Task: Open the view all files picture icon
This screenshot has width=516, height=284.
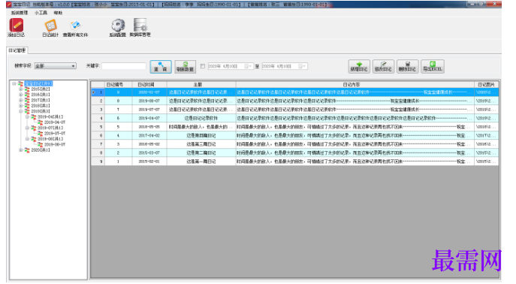Action: [x=75, y=26]
